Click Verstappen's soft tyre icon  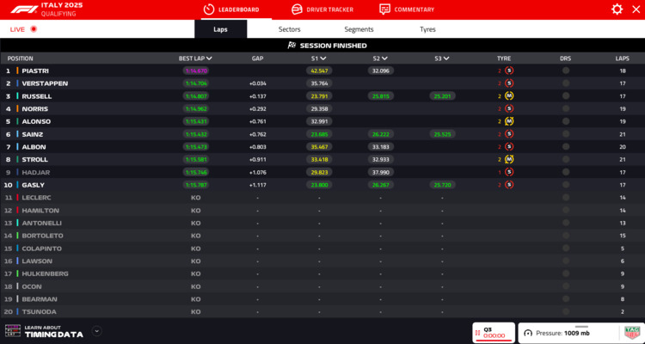(509, 83)
